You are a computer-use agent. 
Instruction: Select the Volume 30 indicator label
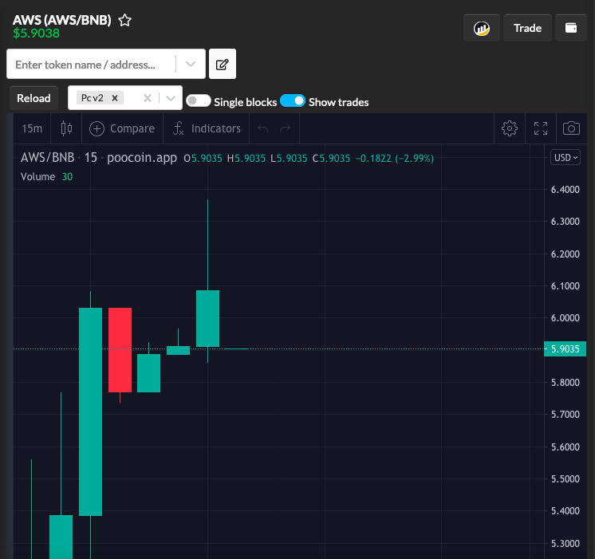pos(46,177)
